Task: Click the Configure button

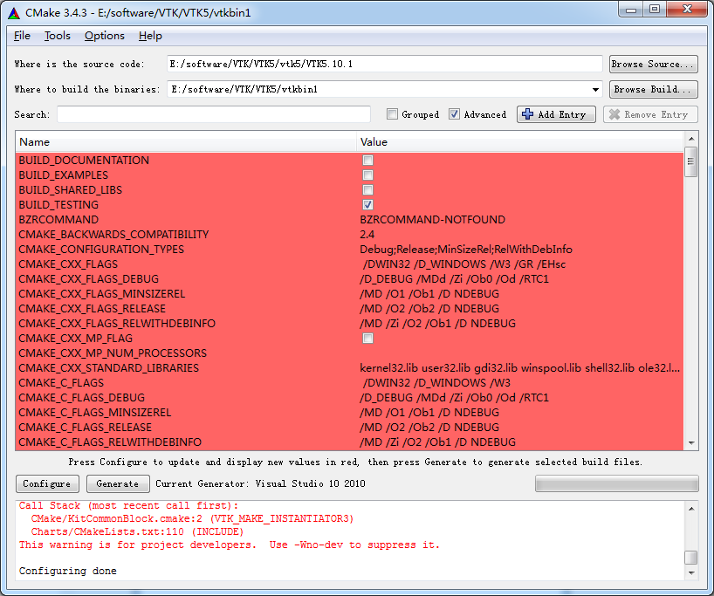Action: tap(47, 483)
